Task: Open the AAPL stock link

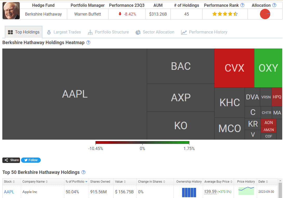Action: tap(9, 192)
